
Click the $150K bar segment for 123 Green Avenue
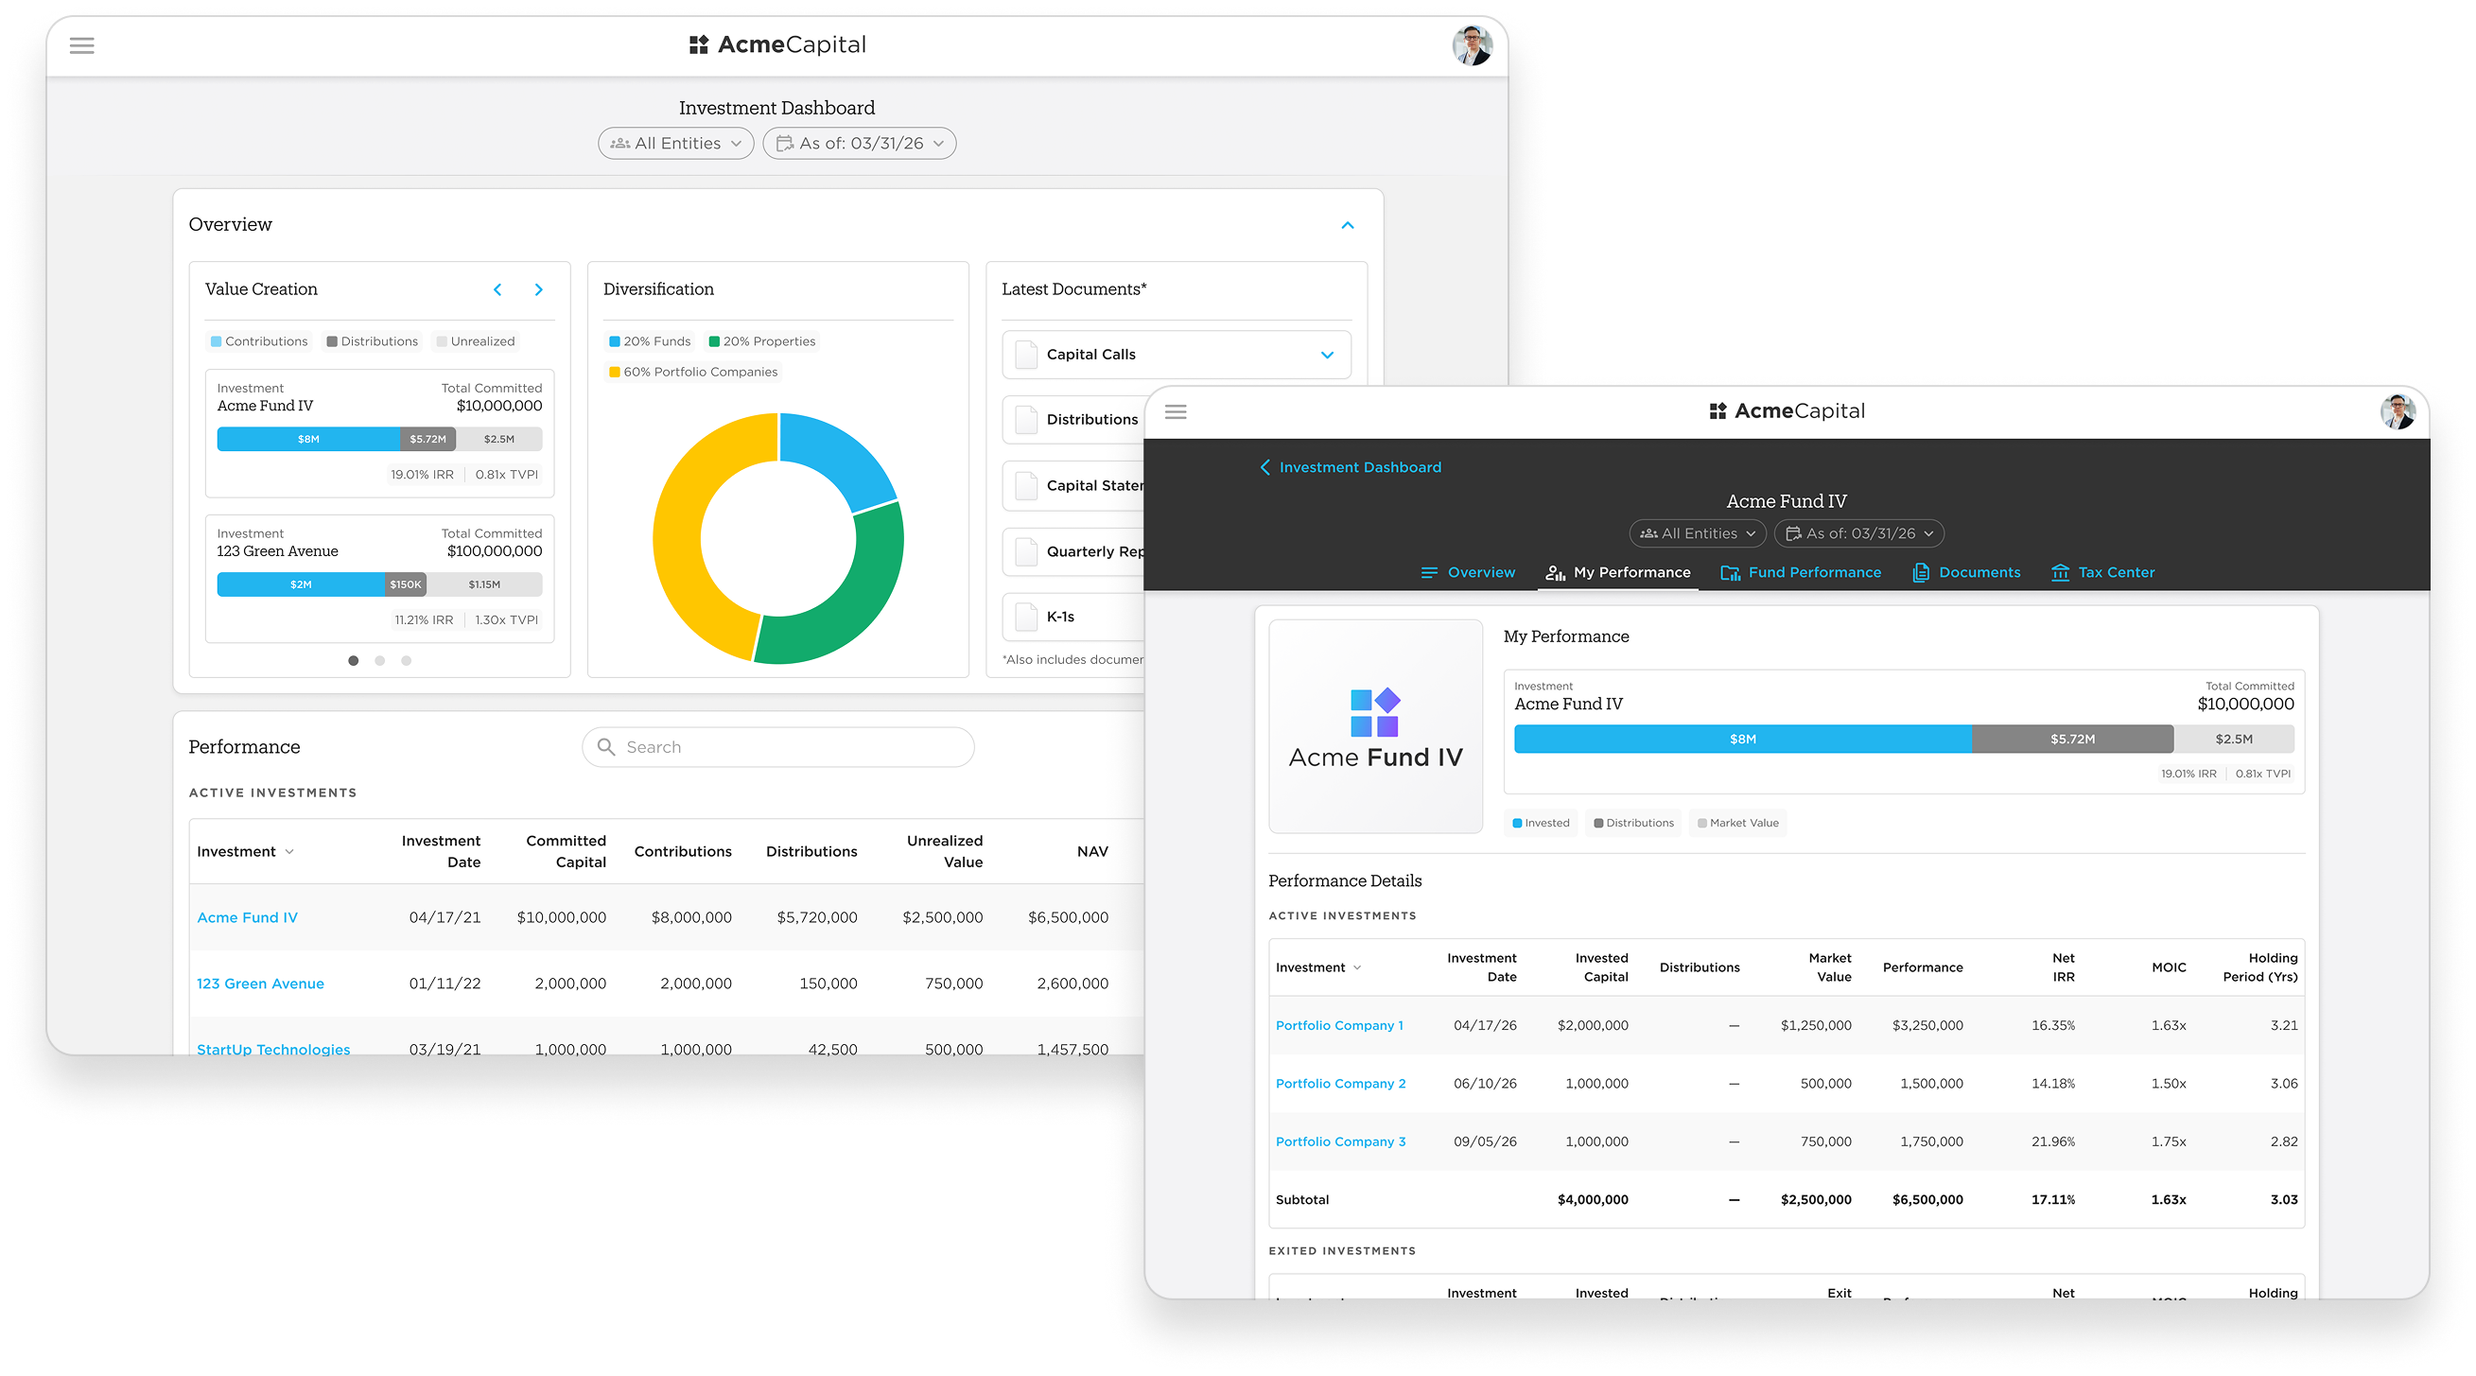click(x=405, y=584)
